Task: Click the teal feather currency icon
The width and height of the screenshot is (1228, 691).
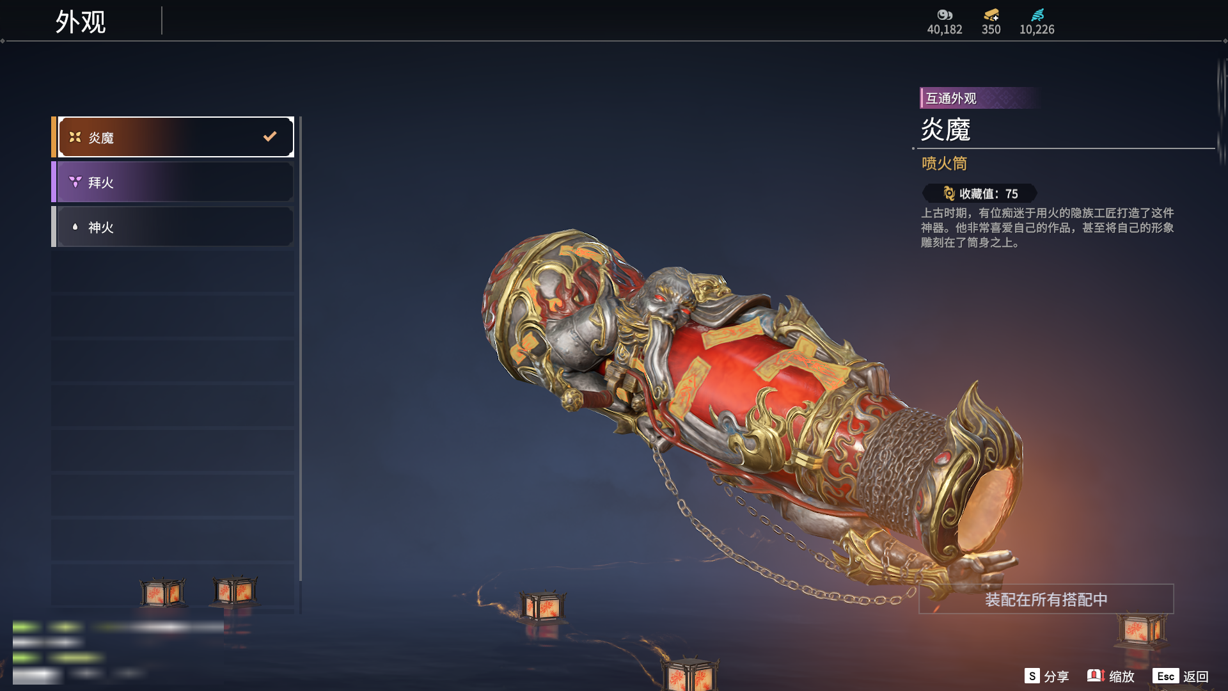Action: (1037, 15)
